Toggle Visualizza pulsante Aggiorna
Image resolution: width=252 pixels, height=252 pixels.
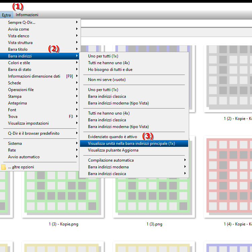(x=134, y=150)
